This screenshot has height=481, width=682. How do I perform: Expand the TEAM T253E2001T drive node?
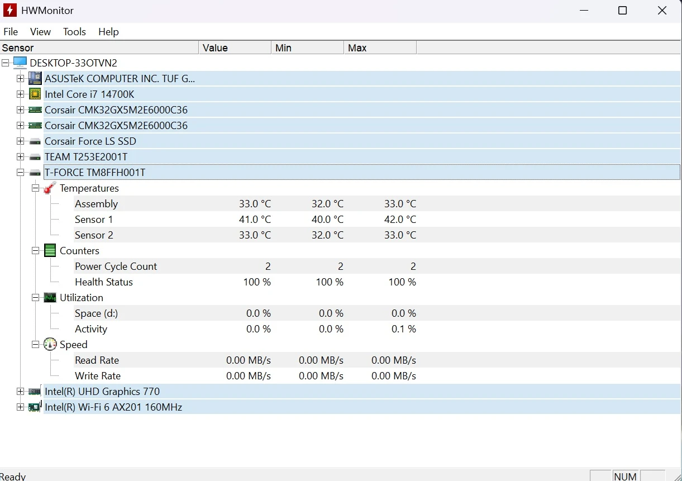click(21, 157)
